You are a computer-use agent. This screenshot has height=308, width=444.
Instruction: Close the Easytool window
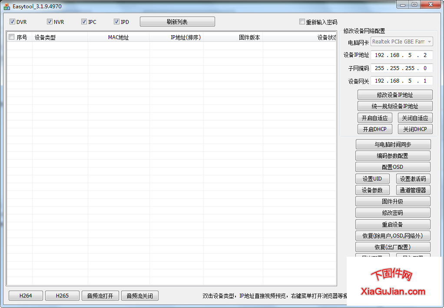tap(431, 4)
